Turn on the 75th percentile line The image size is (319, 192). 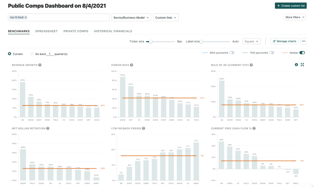[271, 53]
